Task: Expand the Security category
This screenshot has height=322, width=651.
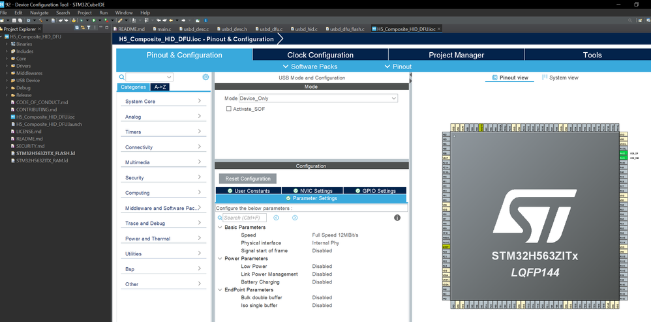Action: (163, 177)
